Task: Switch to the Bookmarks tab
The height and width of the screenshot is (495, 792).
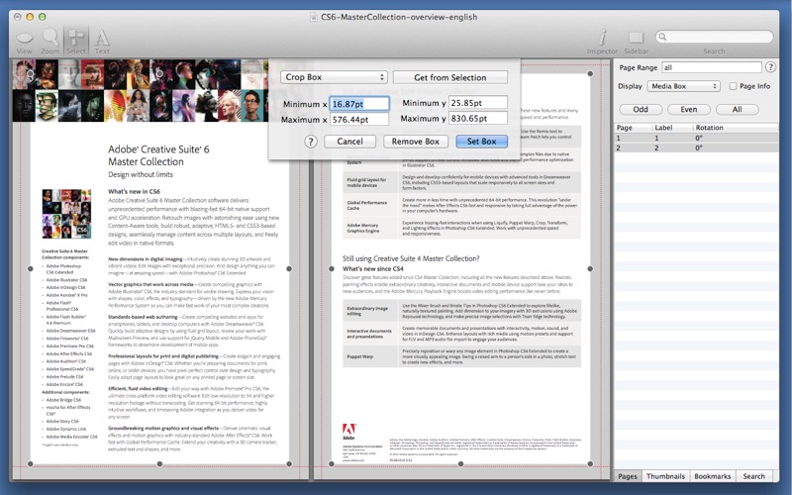Action: tap(712, 476)
